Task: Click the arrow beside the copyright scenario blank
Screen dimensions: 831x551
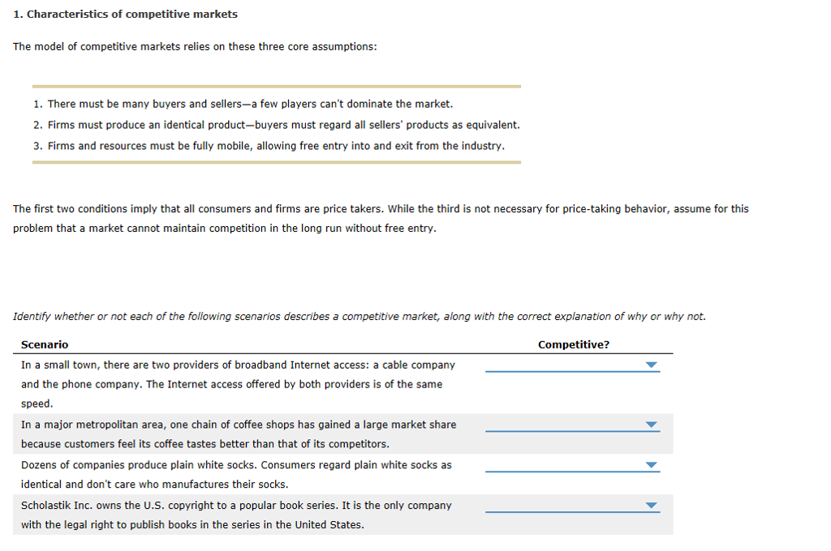Action: [651, 505]
